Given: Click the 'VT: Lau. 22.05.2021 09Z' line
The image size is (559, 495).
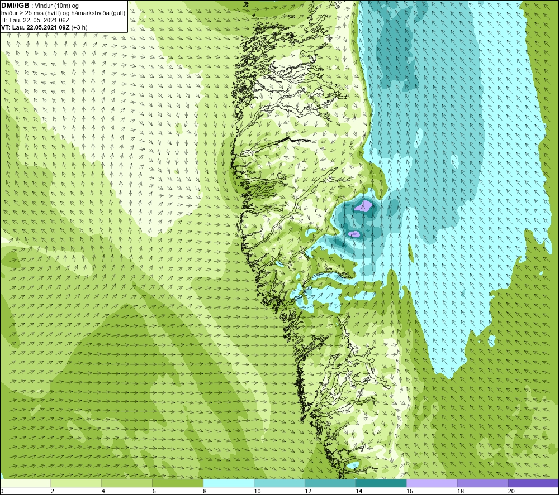Looking at the screenshot, I should click(x=36, y=27).
